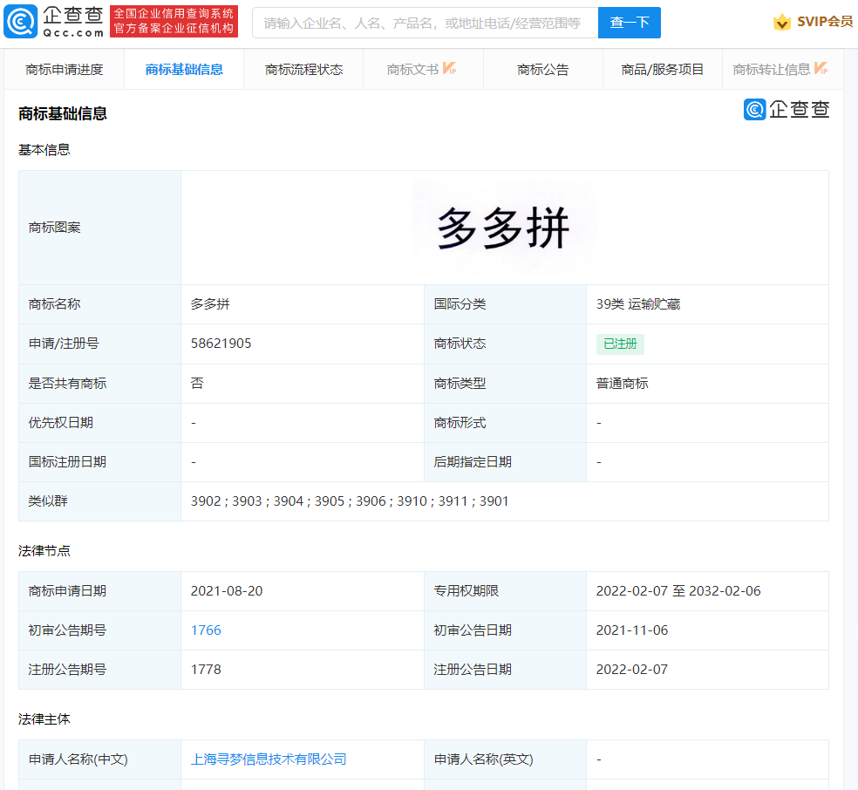
Task: Open announcement issue 1766 link
Action: 206,630
